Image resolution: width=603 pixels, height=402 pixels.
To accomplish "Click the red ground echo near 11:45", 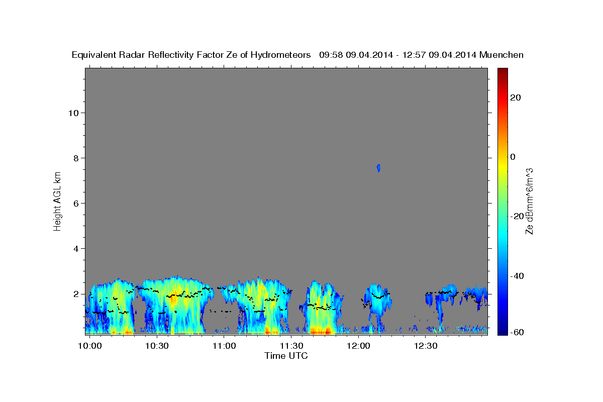I will [x=321, y=331].
